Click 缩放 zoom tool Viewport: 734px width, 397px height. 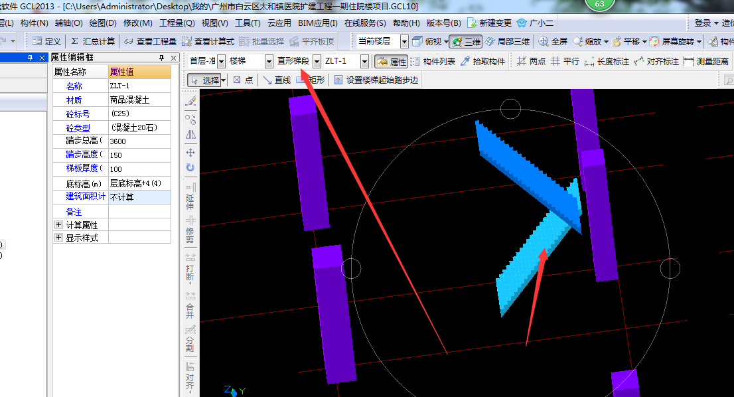coord(587,42)
